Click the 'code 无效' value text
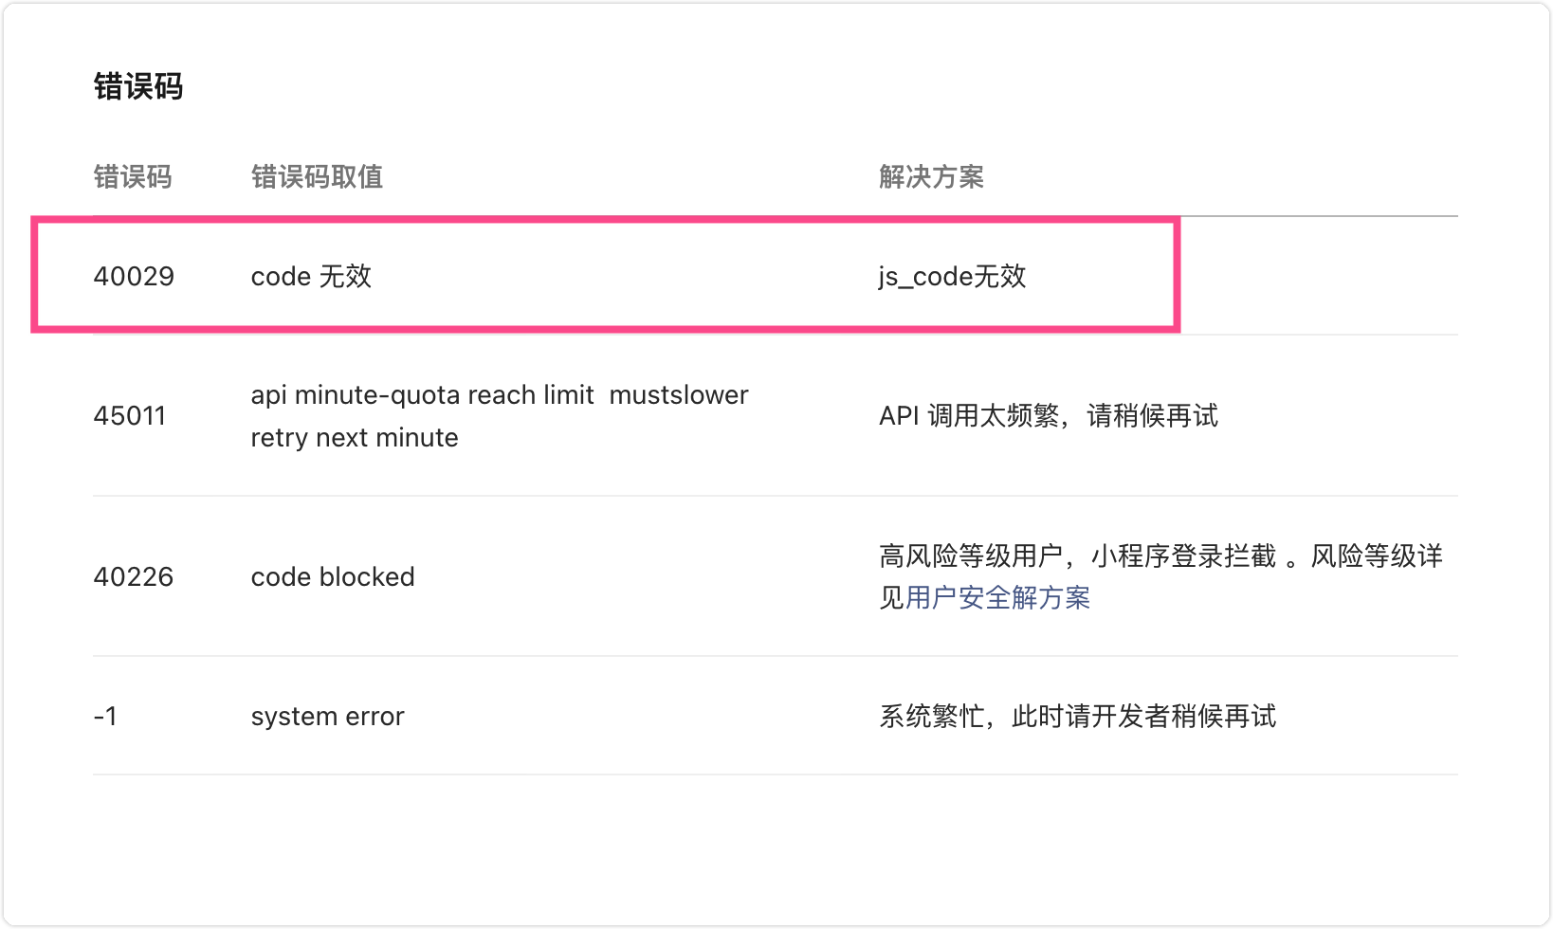The height and width of the screenshot is (929, 1553). click(311, 277)
